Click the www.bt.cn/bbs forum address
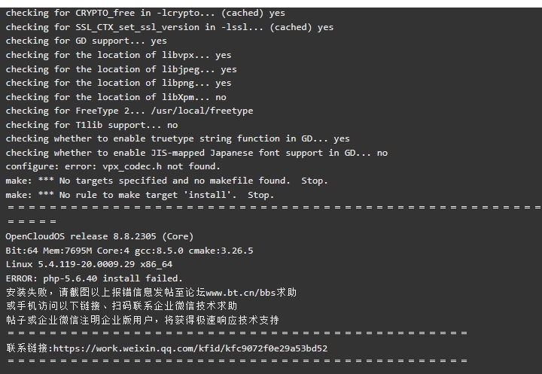This screenshot has height=374, width=542. click(241, 293)
